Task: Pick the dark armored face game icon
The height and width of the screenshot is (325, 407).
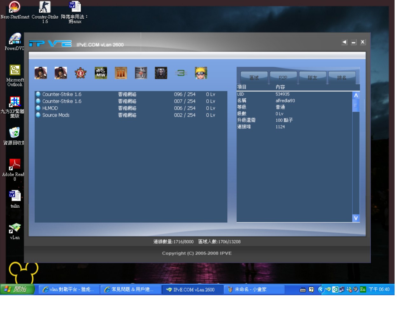Action: [161, 73]
